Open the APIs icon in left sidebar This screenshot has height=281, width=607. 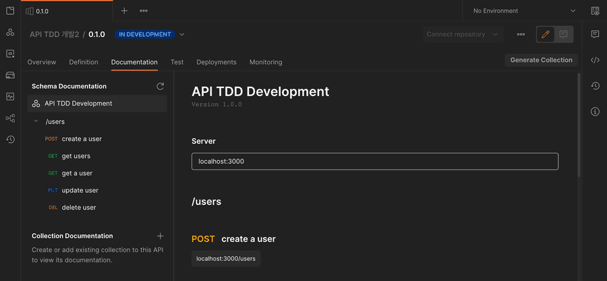point(10,32)
